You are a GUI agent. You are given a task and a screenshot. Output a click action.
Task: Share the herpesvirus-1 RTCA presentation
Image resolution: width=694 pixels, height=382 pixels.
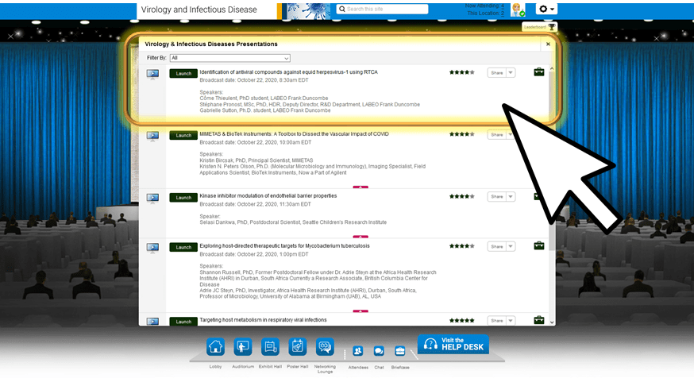[496, 72]
